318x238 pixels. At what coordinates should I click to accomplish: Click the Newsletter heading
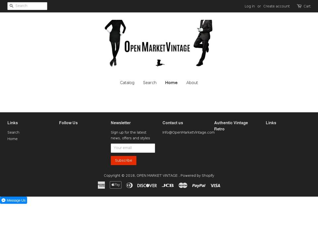[x=121, y=123]
